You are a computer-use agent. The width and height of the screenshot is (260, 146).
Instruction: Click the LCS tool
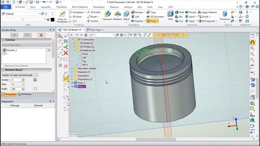[73, 21]
